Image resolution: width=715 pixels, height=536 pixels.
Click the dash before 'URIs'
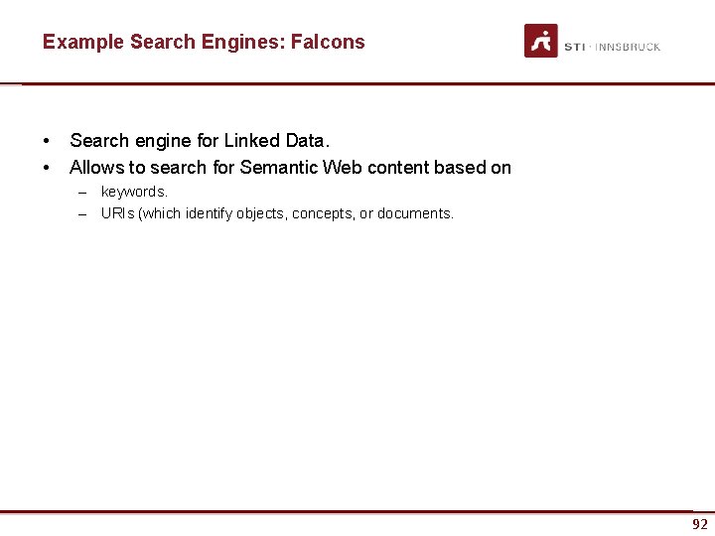(x=82, y=214)
